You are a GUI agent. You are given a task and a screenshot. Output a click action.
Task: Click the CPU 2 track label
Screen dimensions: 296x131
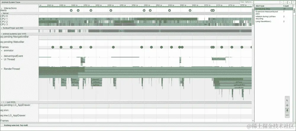(x=4, y=22)
